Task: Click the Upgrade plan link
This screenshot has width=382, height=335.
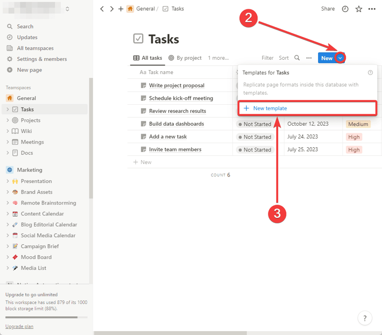Action: pyautogui.click(x=19, y=326)
